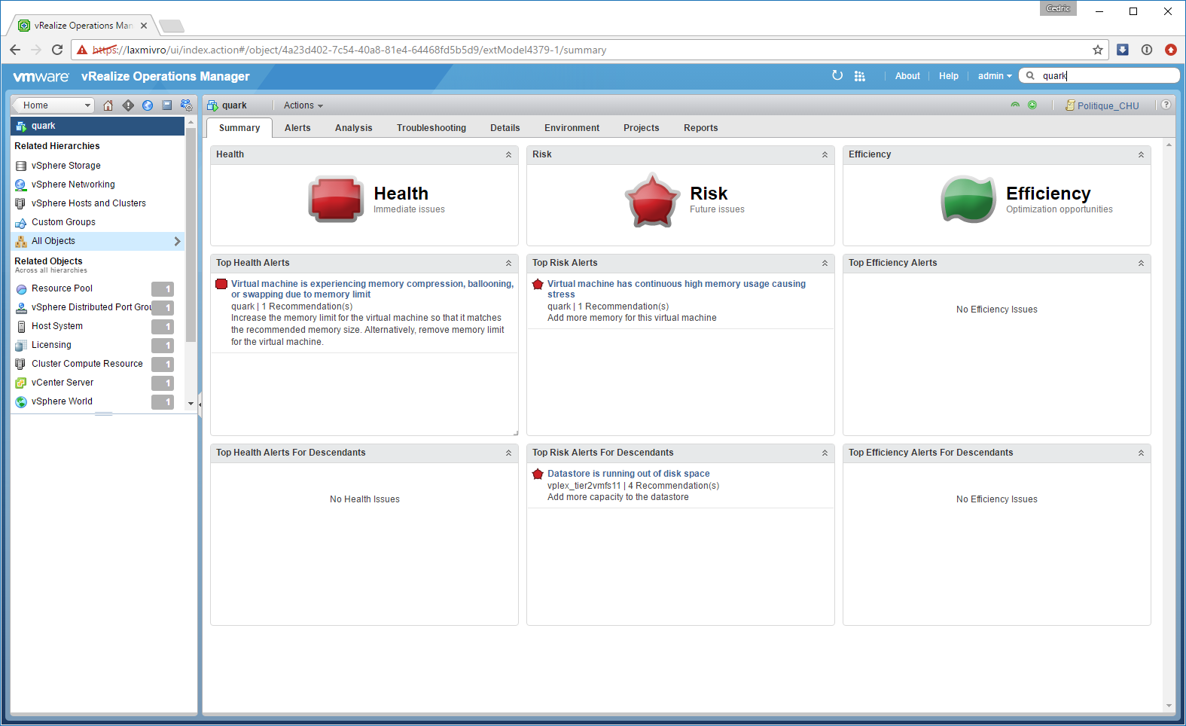
Task: Click the vRealize refresh icon in blue header
Action: coord(837,75)
